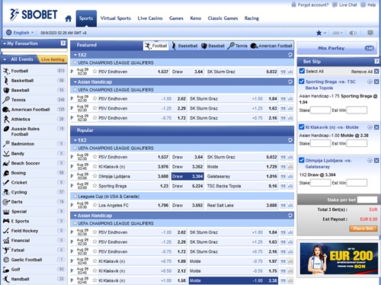Switch to the Live Betting tab
The image size is (381, 285).
coord(53,59)
